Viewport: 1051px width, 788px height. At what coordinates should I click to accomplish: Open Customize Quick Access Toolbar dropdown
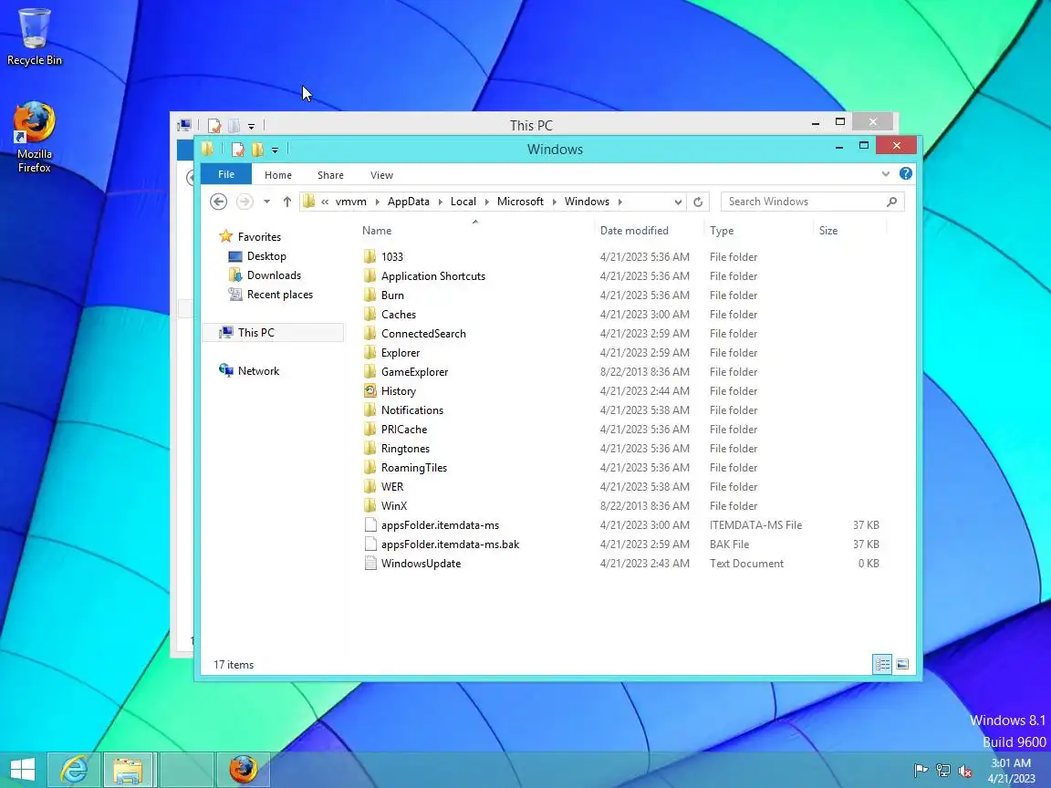tap(275, 150)
